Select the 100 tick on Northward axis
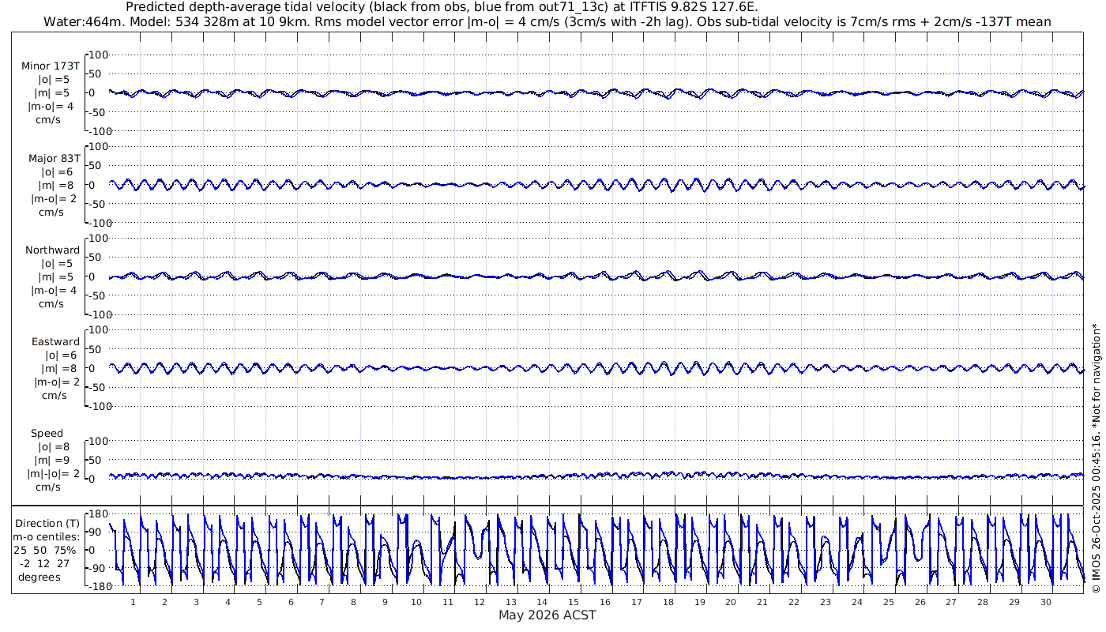 pos(99,238)
